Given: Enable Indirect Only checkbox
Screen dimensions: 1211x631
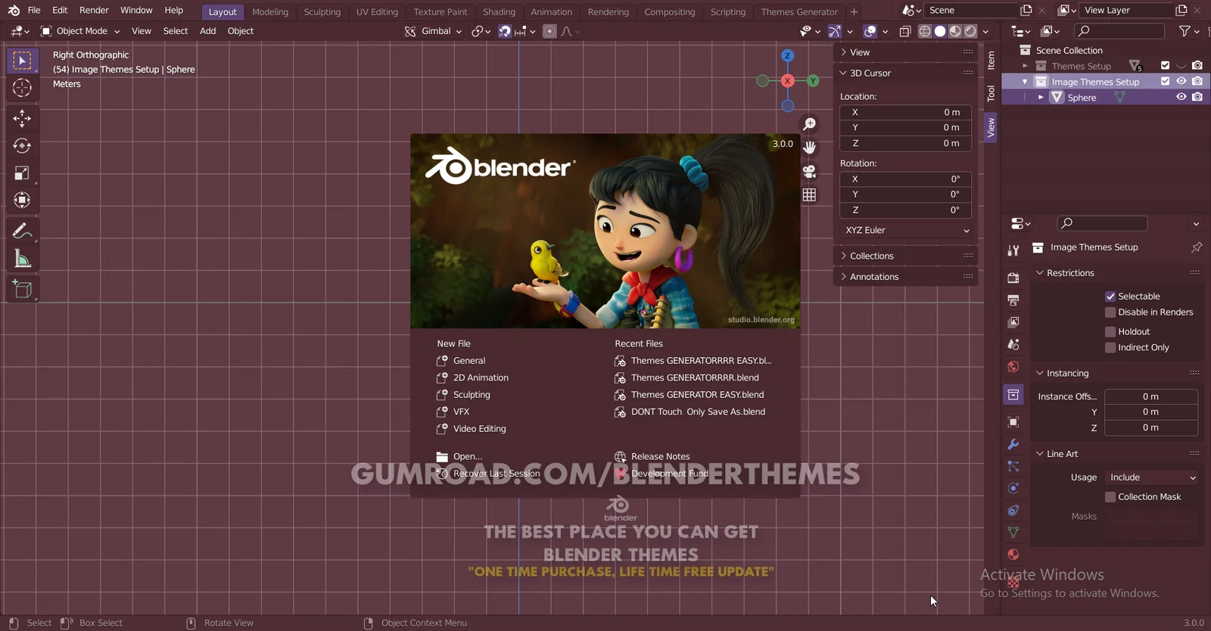Looking at the screenshot, I should [1110, 348].
